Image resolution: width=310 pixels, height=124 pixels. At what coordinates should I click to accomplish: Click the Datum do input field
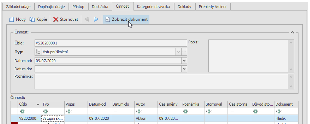(108, 69)
